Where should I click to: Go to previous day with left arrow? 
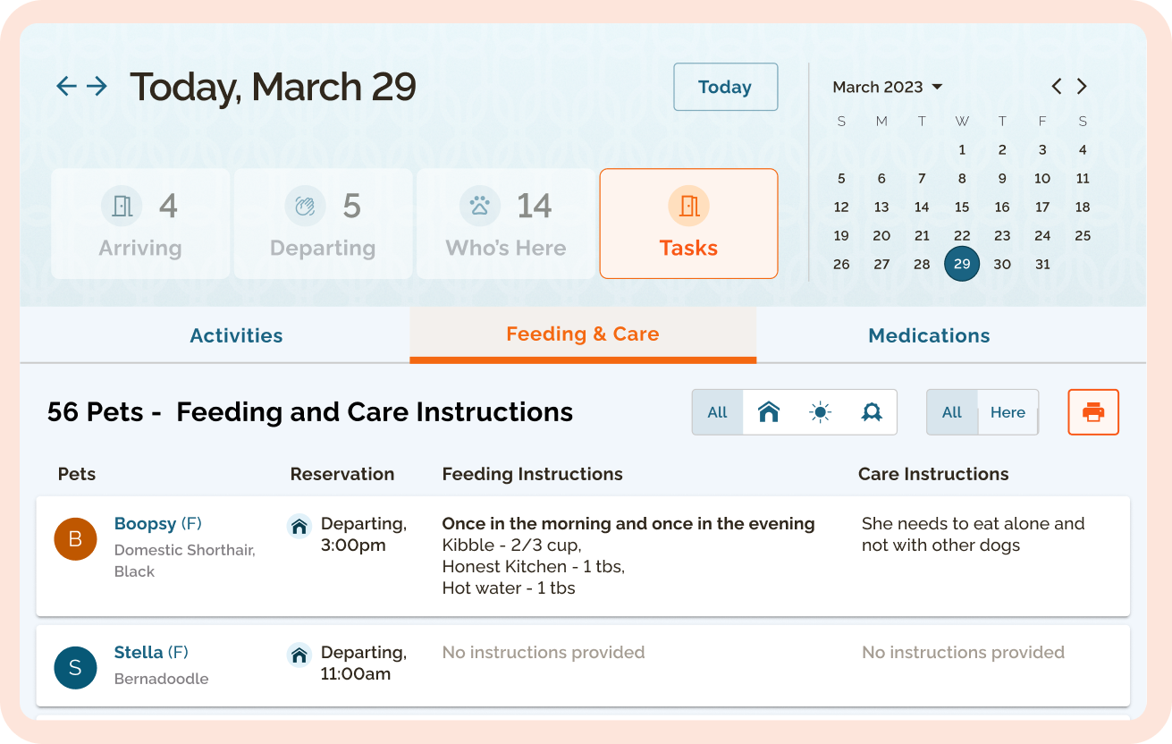coord(66,86)
